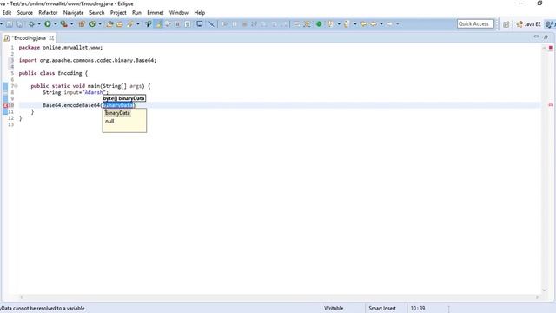Open the Previous Annotation dropdown arrow
The height and width of the screenshot is (313, 556).
pyautogui.click(x=355, y=24)
